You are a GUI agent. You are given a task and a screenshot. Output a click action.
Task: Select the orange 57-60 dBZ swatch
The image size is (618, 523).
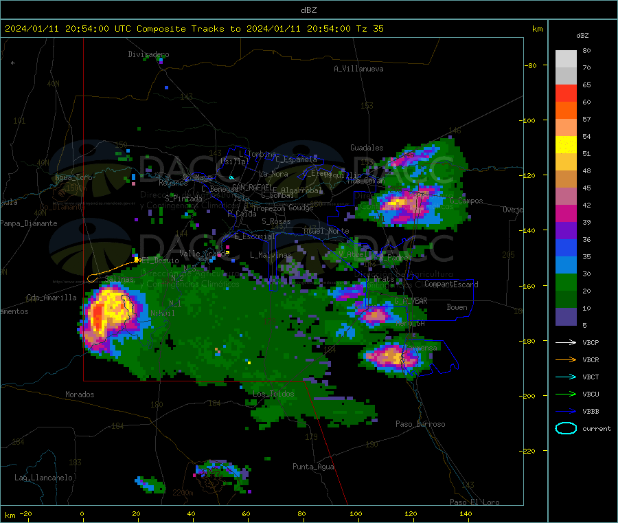click(x=566, y=111)
